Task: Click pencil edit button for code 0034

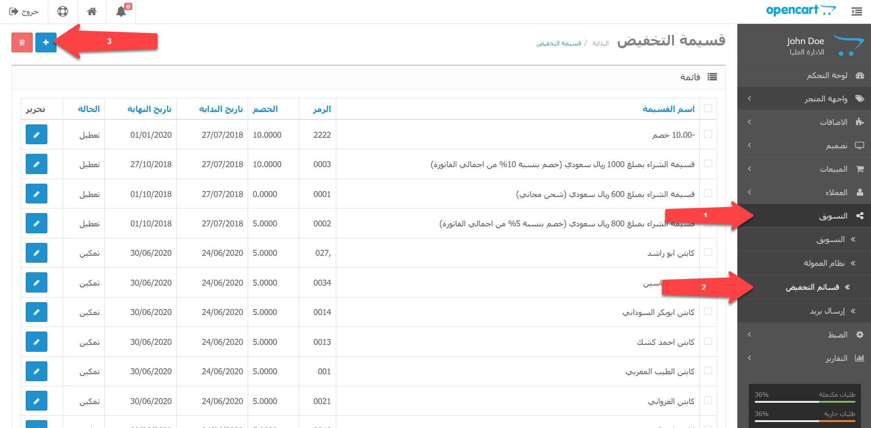Action: point(36,282)
